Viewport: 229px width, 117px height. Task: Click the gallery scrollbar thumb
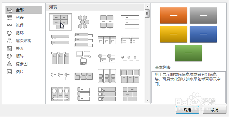coord(147,14)
